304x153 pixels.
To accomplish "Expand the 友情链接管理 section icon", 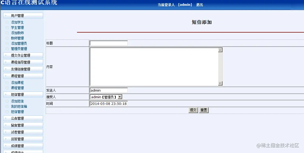I will point(5,69).
